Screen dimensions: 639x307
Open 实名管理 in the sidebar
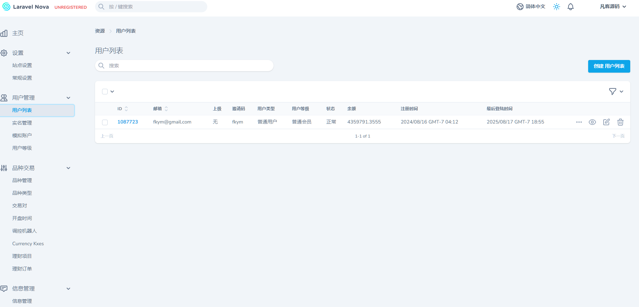[x=22, y=123]
